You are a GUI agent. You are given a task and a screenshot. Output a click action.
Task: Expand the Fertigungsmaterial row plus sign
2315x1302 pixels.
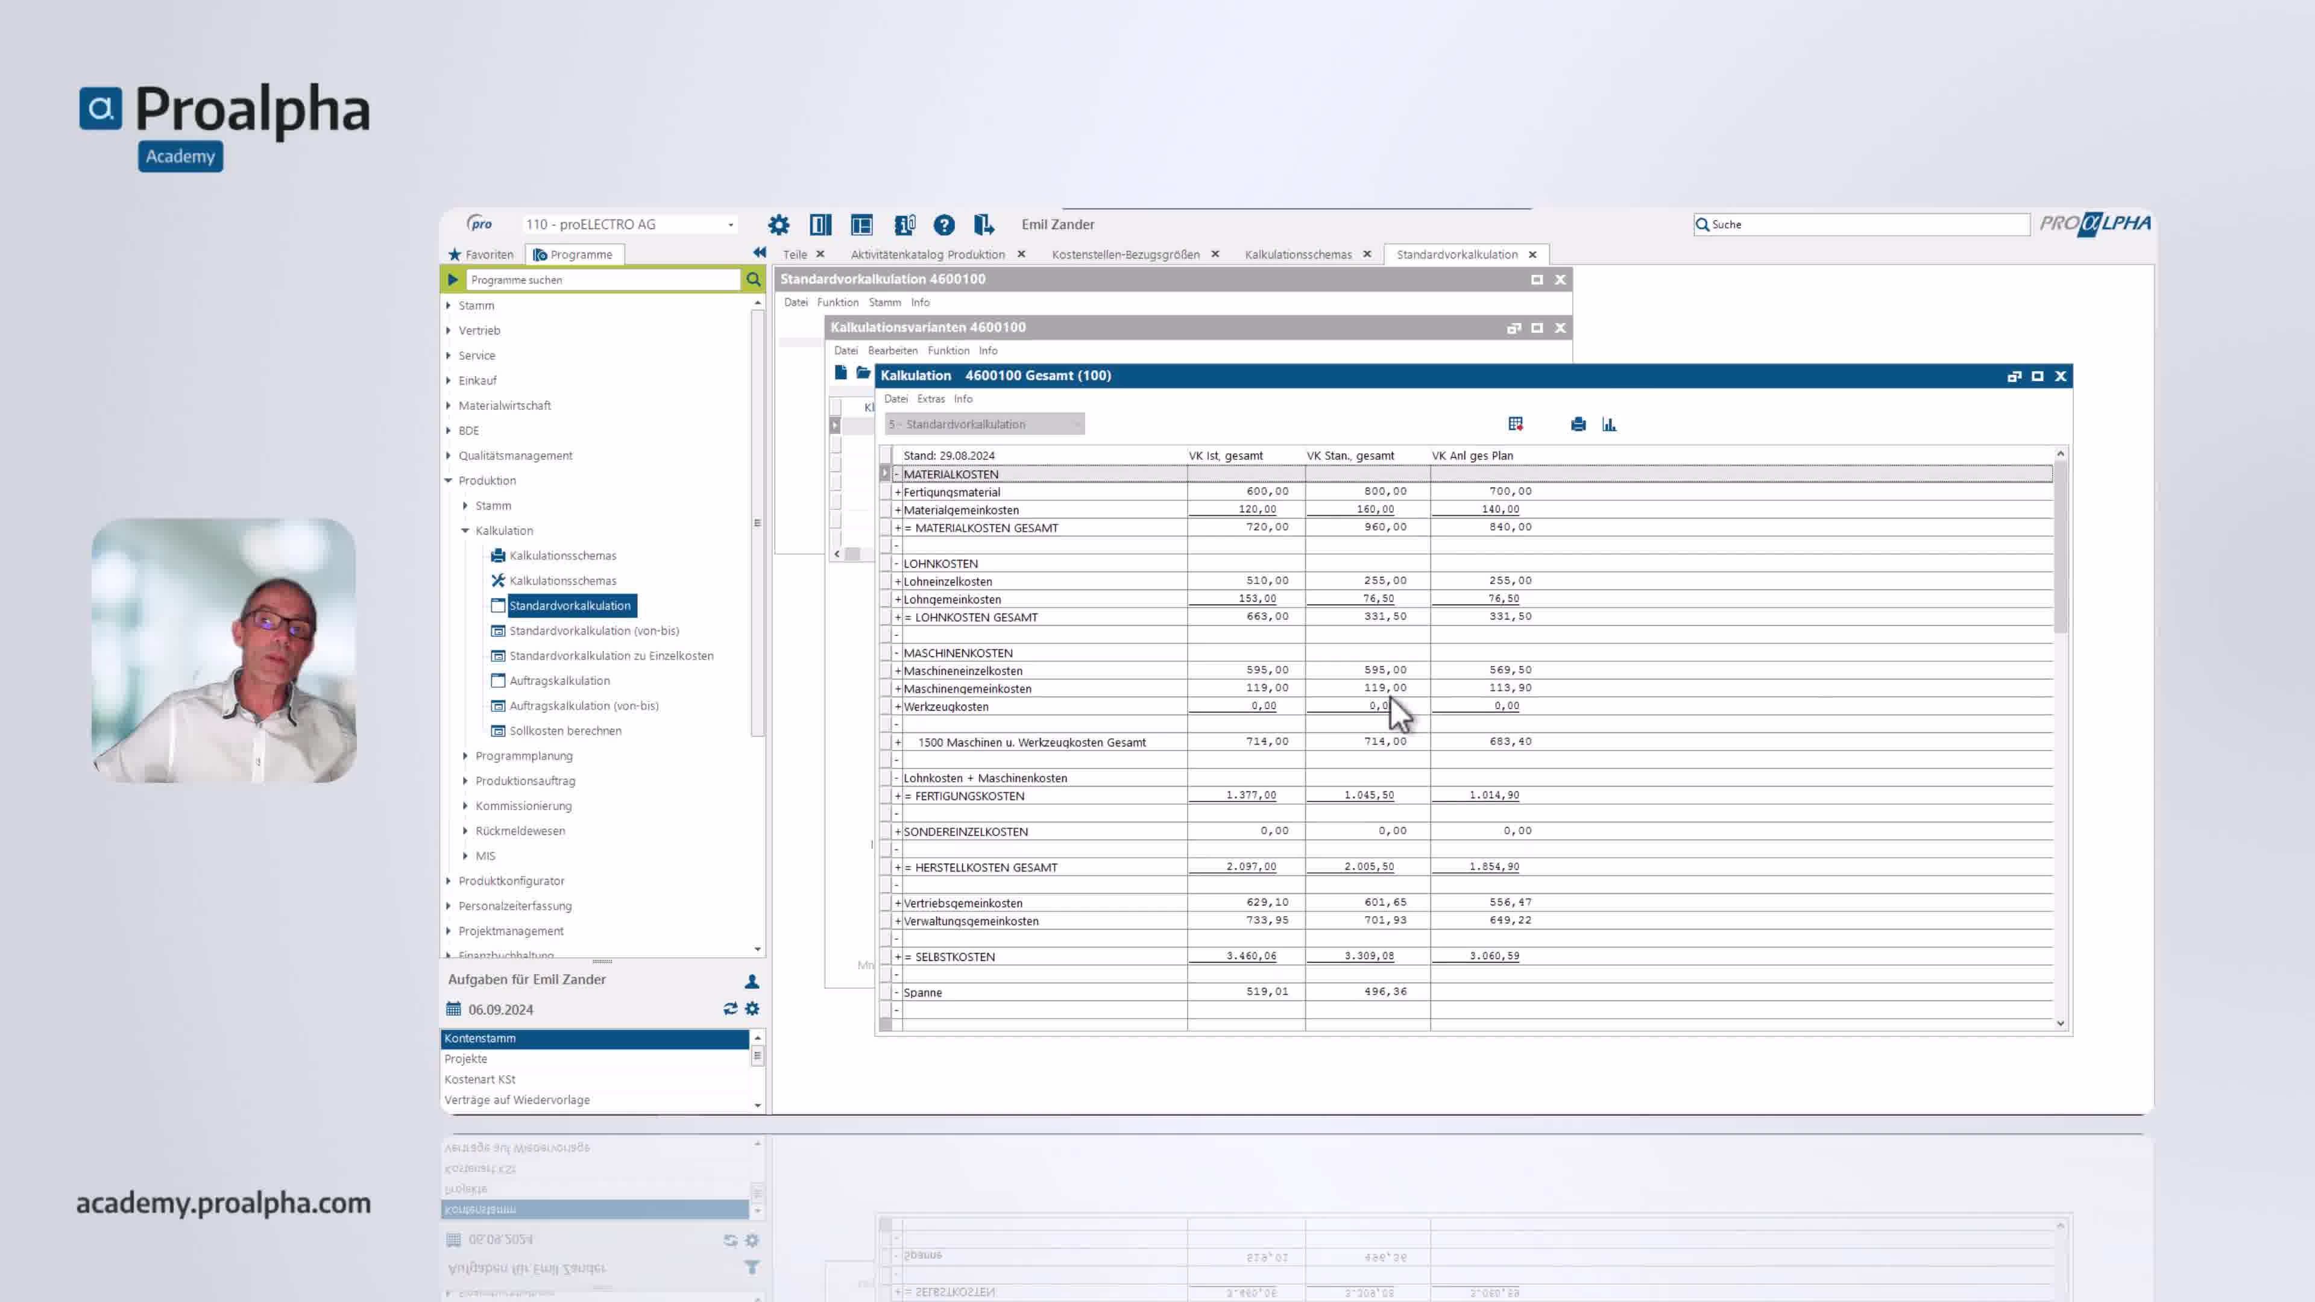897,492
